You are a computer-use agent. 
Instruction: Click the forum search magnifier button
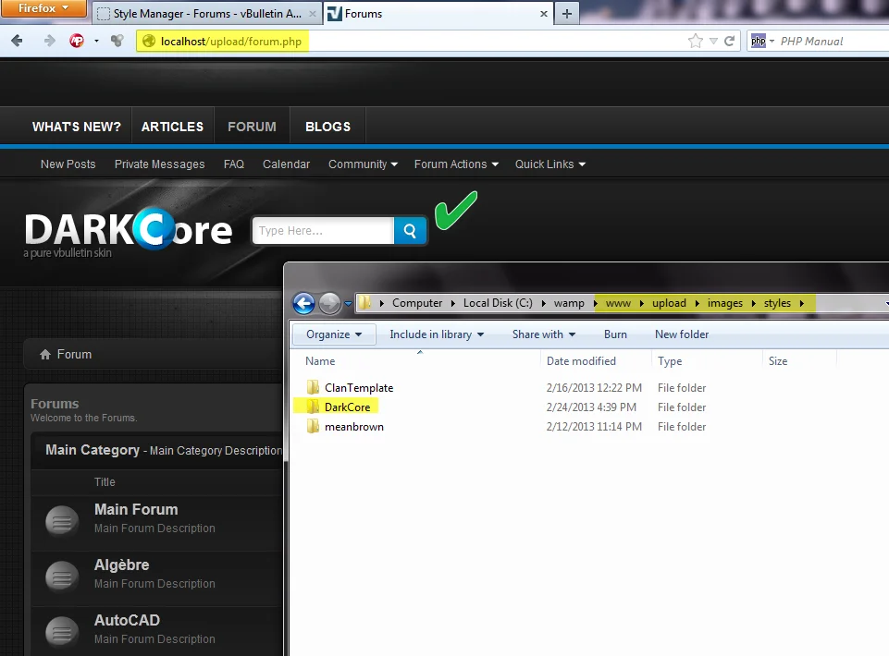[x=410, y=231]
